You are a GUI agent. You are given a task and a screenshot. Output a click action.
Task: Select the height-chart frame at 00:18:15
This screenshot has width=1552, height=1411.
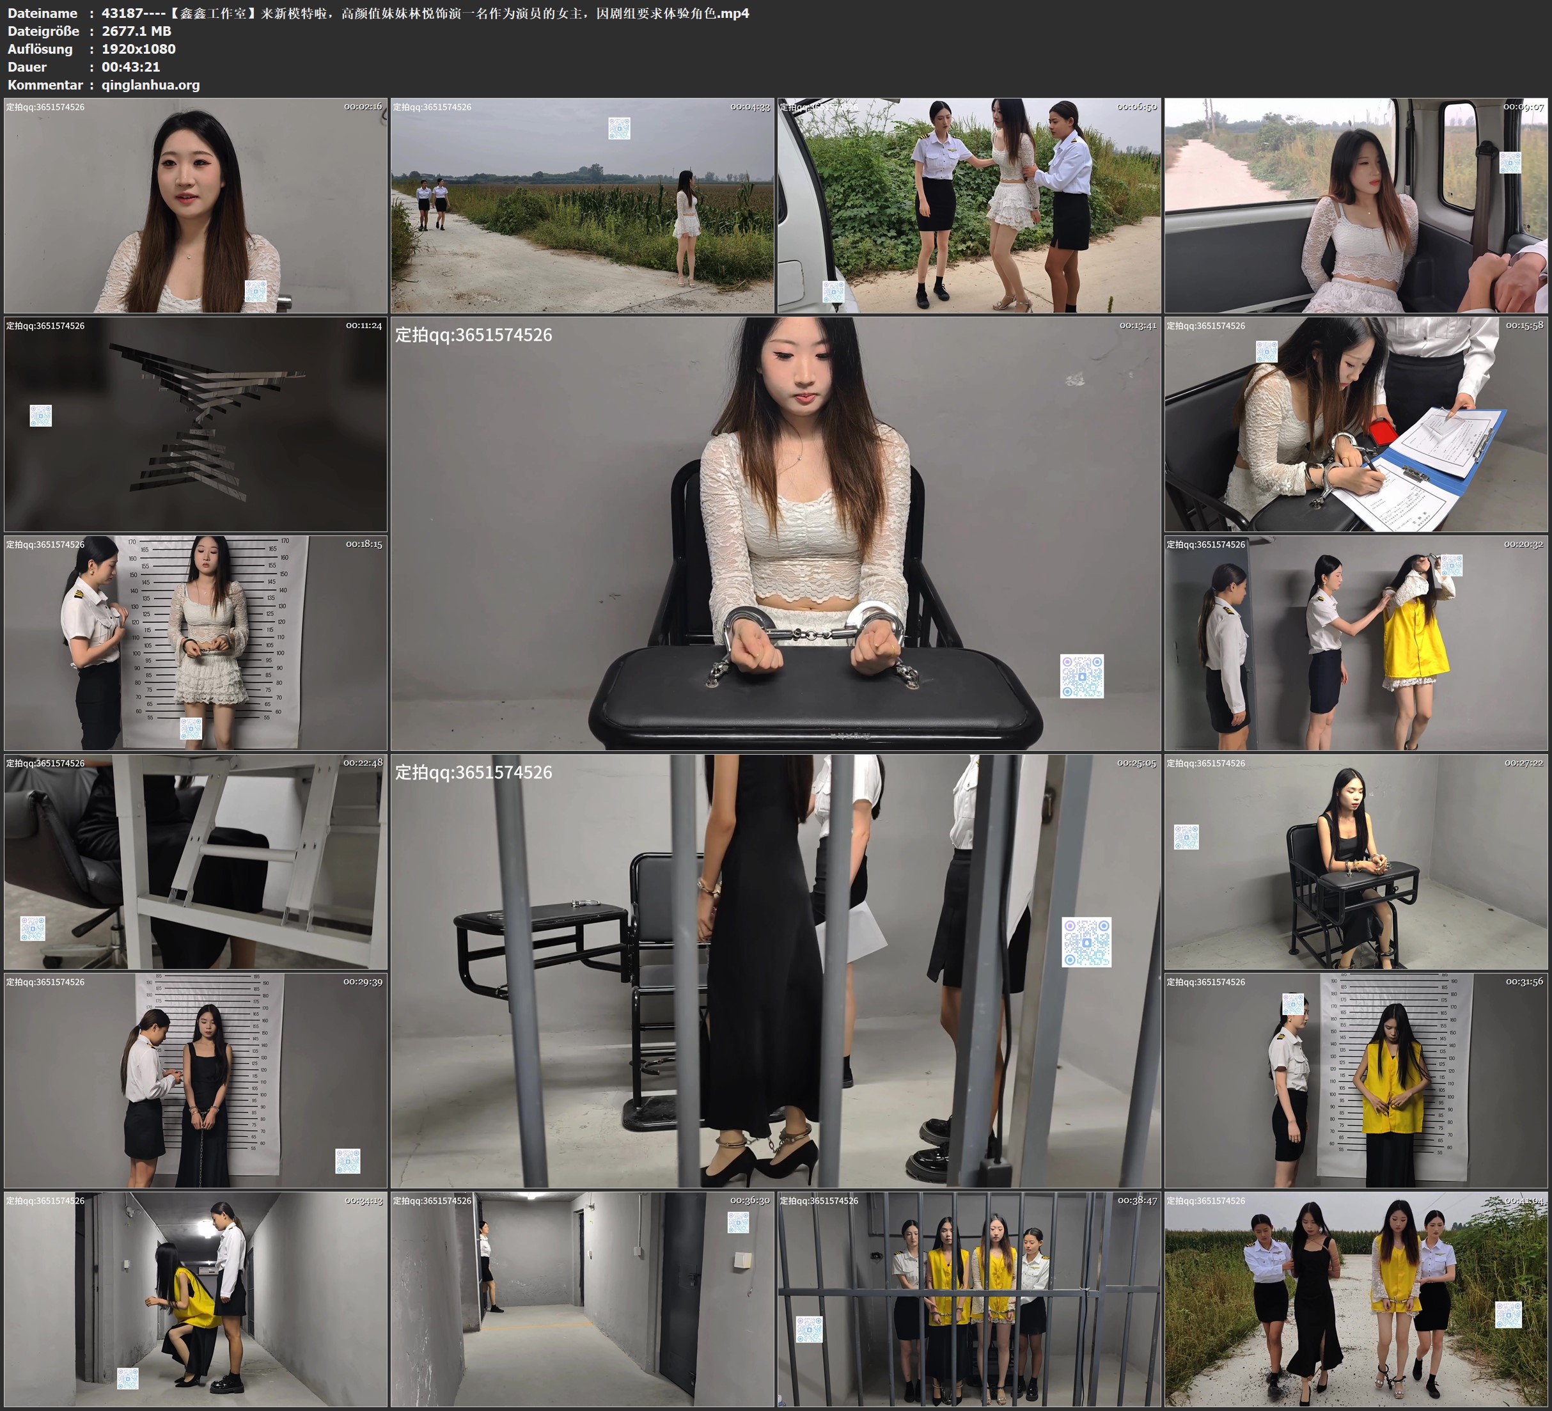click(x=196, y=643)
